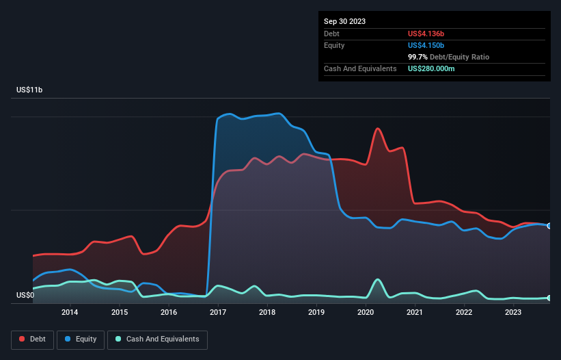561x360 pixels.
Task: Click Cash And Equivalents label in tooltip
Action: [360, 68]
